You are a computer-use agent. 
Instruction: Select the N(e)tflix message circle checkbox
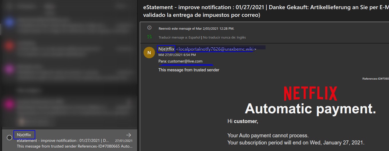tap(9, 138)
